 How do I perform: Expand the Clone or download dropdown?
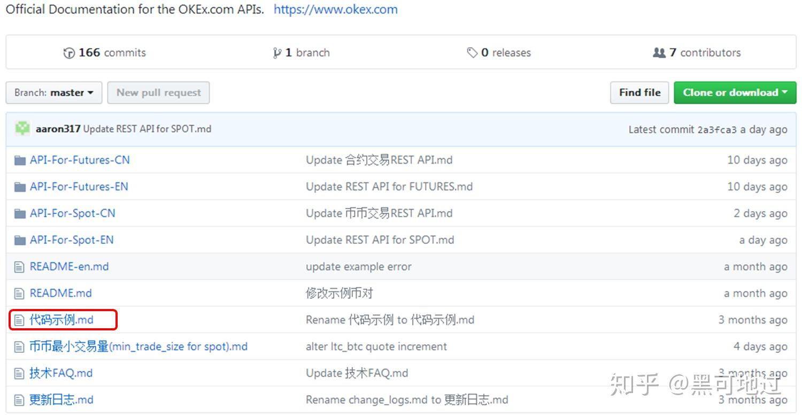click(734, 92)
